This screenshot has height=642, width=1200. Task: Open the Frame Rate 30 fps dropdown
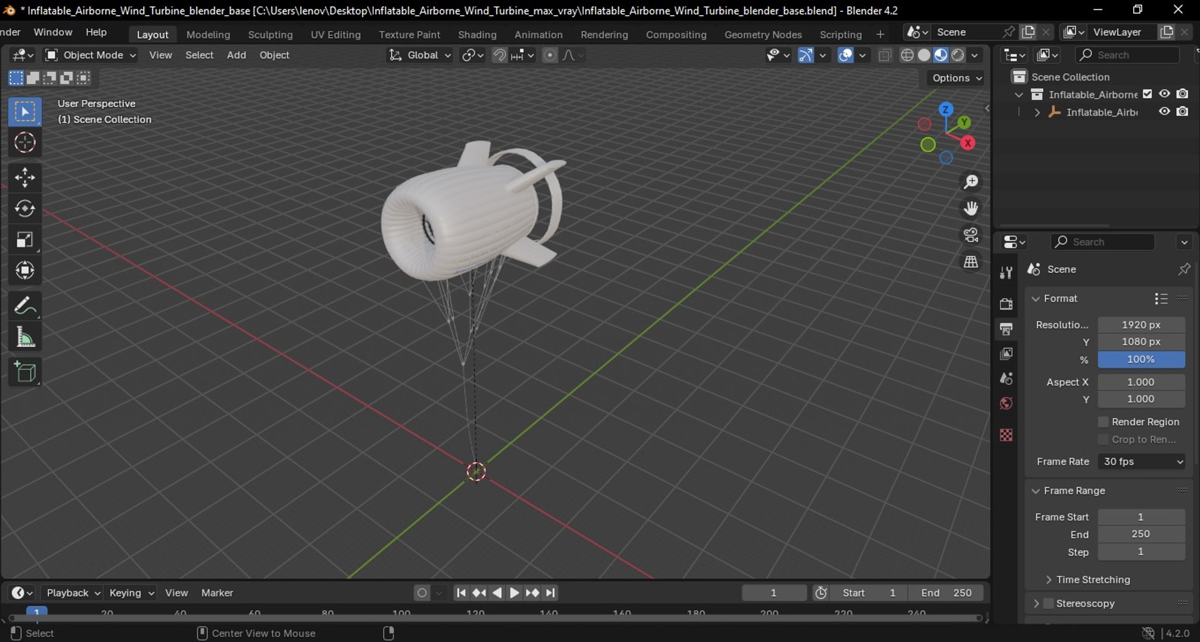pos(1141,462)
